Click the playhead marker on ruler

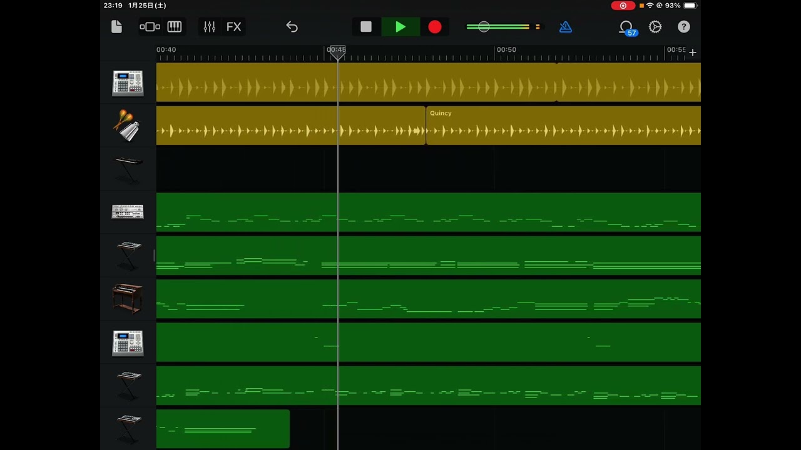(x=337, y=51)
